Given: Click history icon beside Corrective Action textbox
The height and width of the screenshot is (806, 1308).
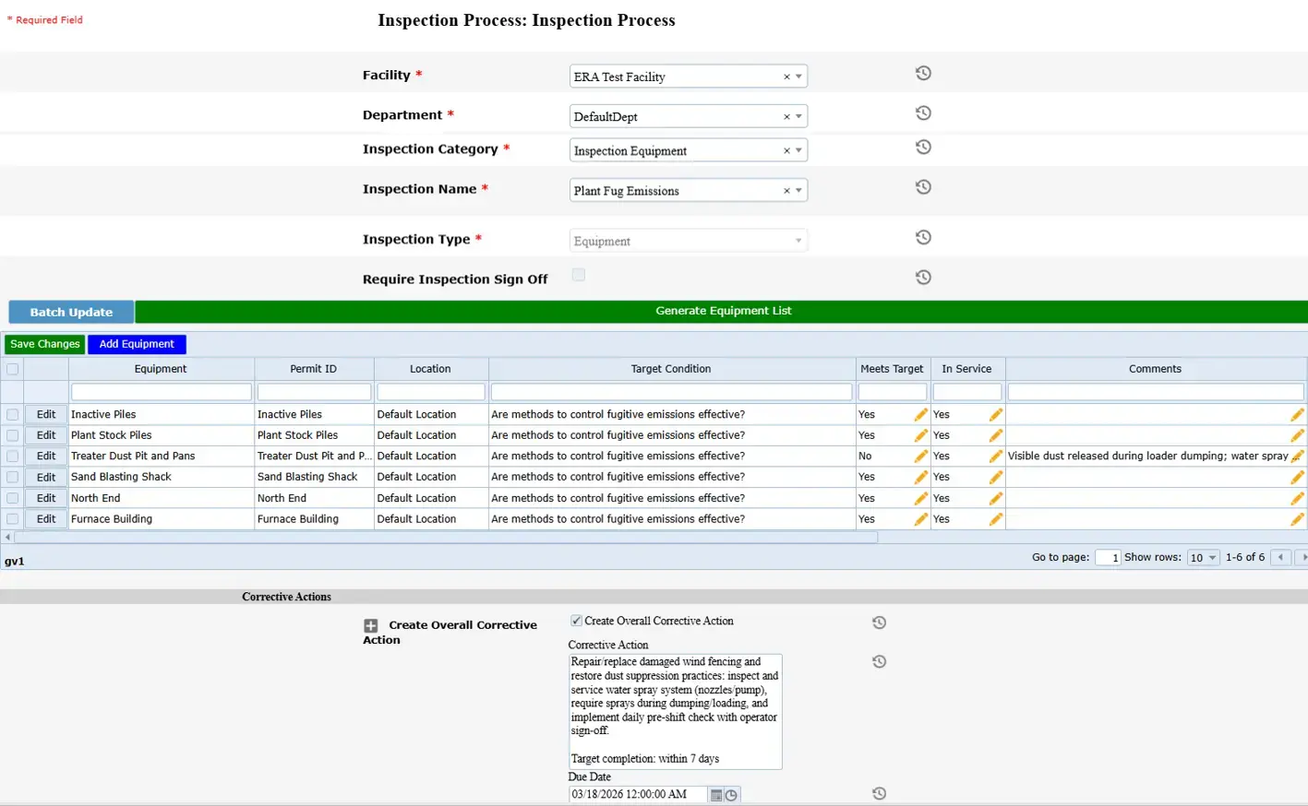Looking at the screenshot, I should click(x=879, y=662).
